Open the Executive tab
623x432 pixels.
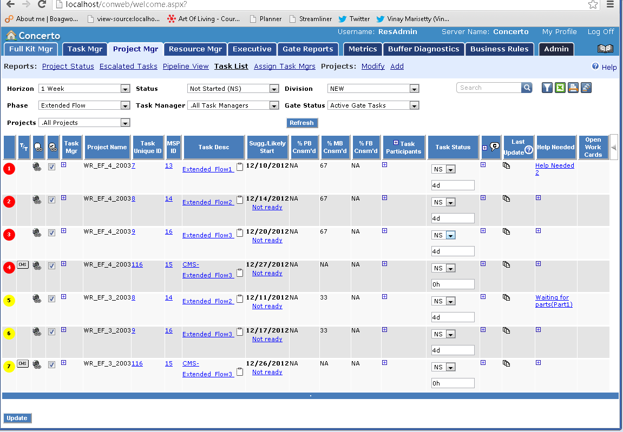point(252,49)
